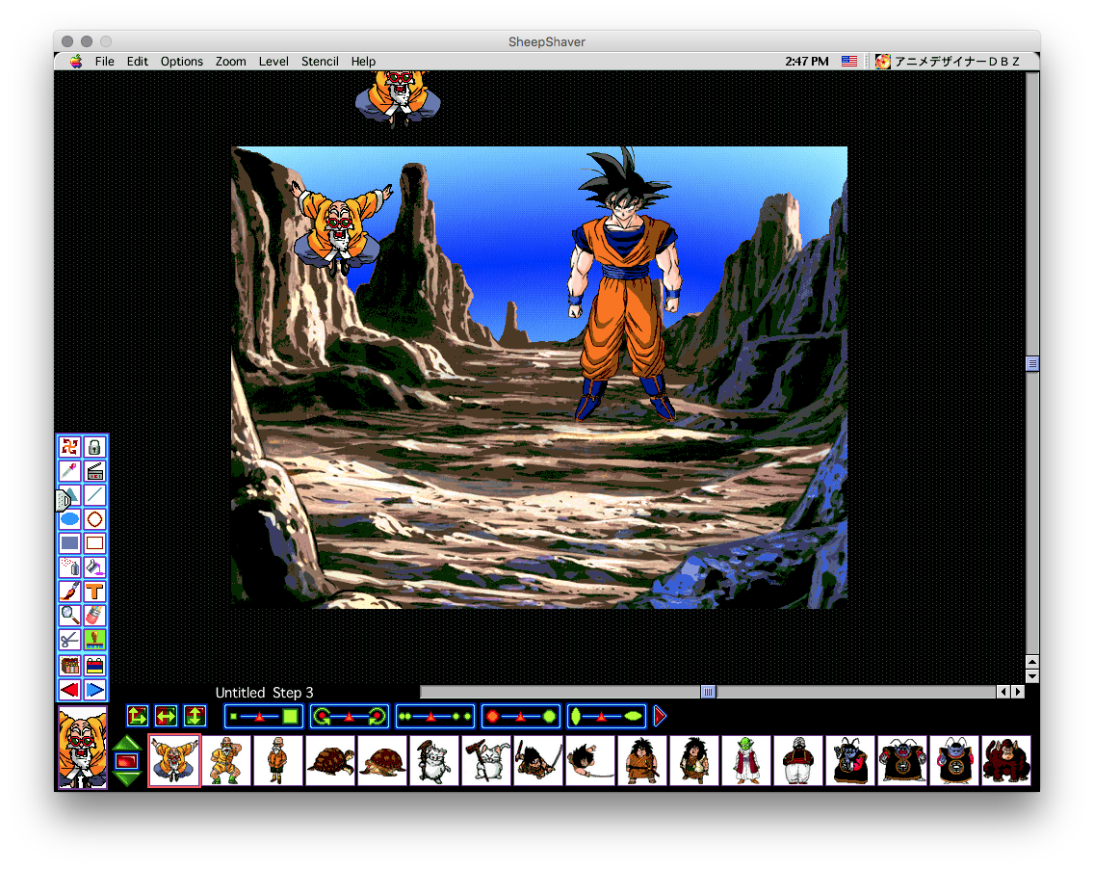The width and height of the screenshot is (1094, 869).
Task: Select the pencil eraser tool
Action: (95, 615)
